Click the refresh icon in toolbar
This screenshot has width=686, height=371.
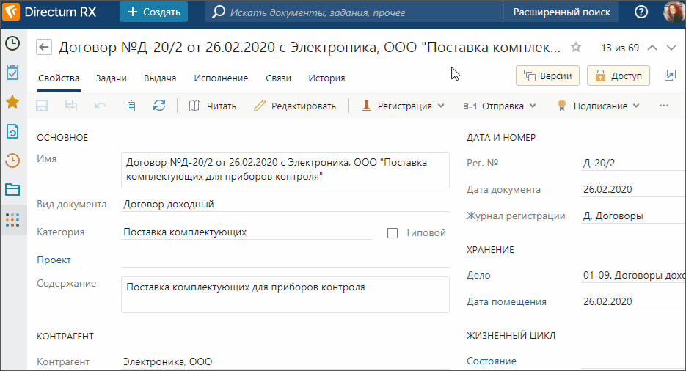point(158,106)
